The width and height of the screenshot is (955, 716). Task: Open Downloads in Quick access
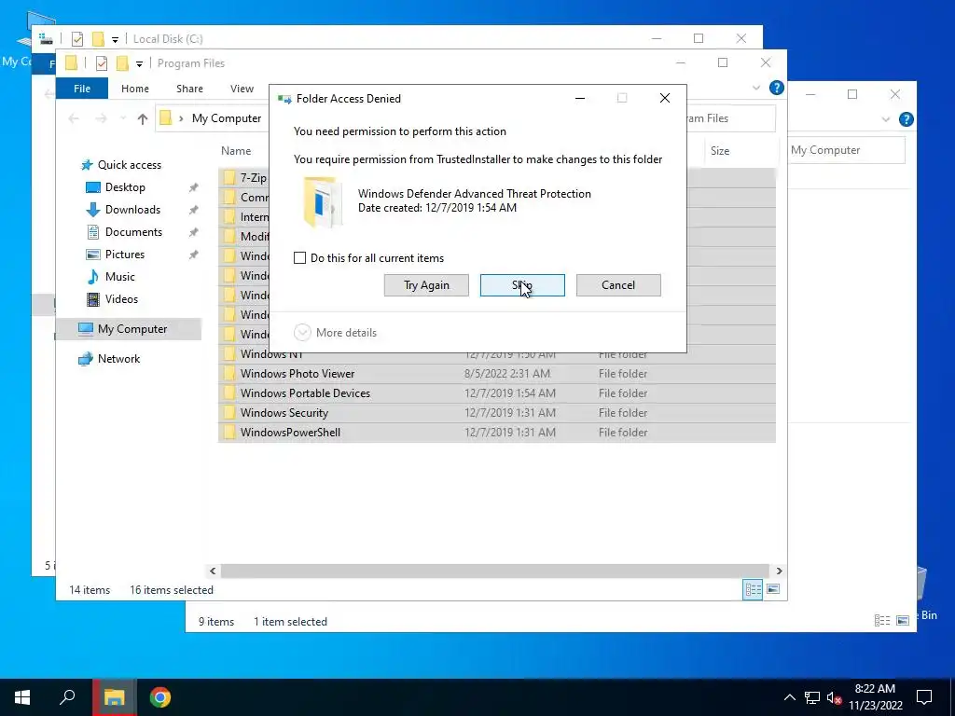tap(132, 210)
